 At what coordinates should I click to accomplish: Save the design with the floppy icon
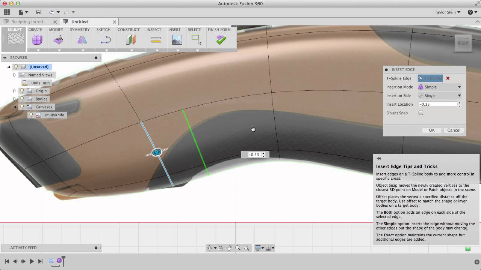point(38,12)
